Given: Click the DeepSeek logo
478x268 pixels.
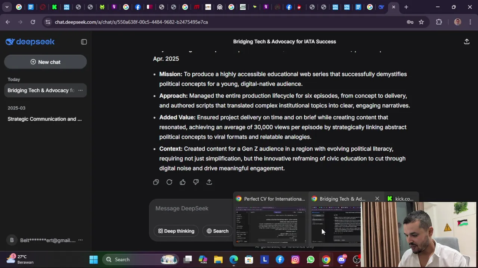Looking at the screenshot, I should (x=30, y=42).
